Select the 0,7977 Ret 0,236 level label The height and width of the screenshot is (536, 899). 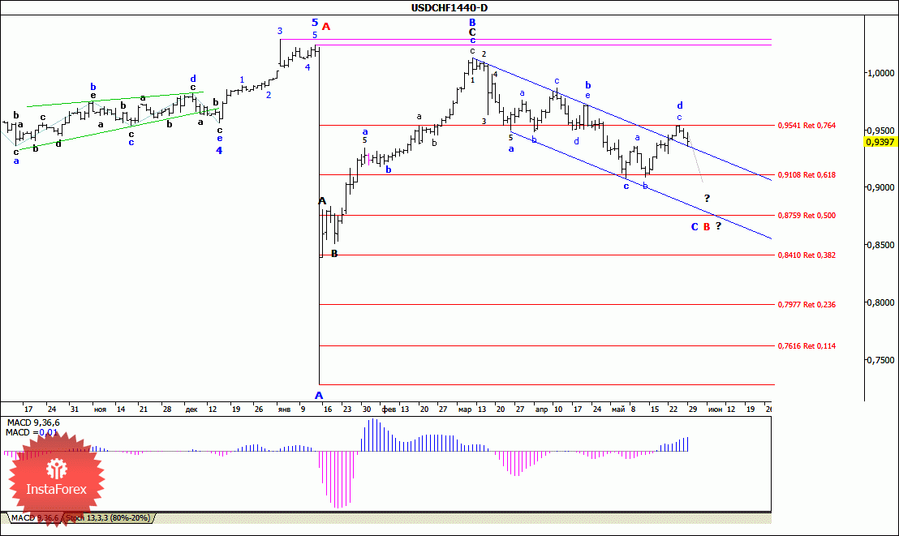(x=807, y=304)
